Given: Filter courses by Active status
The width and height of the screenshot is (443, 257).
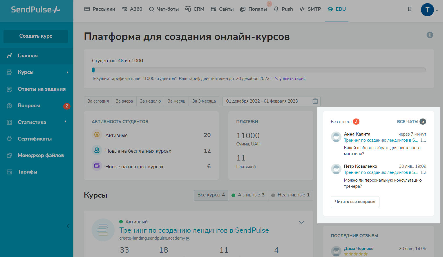Looking at the screenshot, I should (248, 195).
